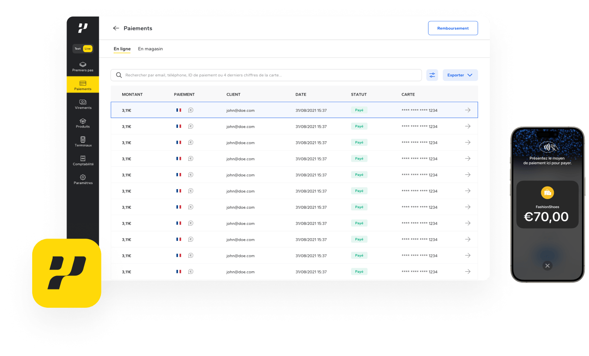Viewport: 589px width, 356px height.
Task: Select the Paiements sidebar icon
Action: pyautogui.click(x=83, y=83)
